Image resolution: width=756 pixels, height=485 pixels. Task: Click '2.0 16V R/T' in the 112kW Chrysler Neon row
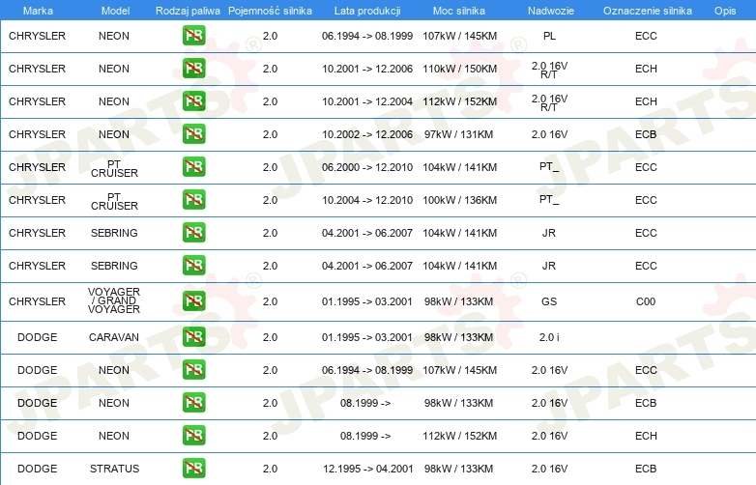click(549, 103)
